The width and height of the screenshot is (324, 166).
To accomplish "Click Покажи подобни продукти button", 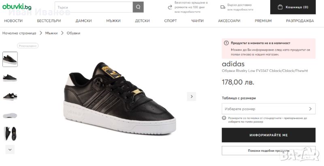I will [269, 151].
